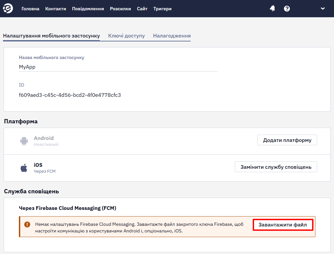Expand the account dropdown chevron
The image size is (334, 254).
click(x=323, y=9)
